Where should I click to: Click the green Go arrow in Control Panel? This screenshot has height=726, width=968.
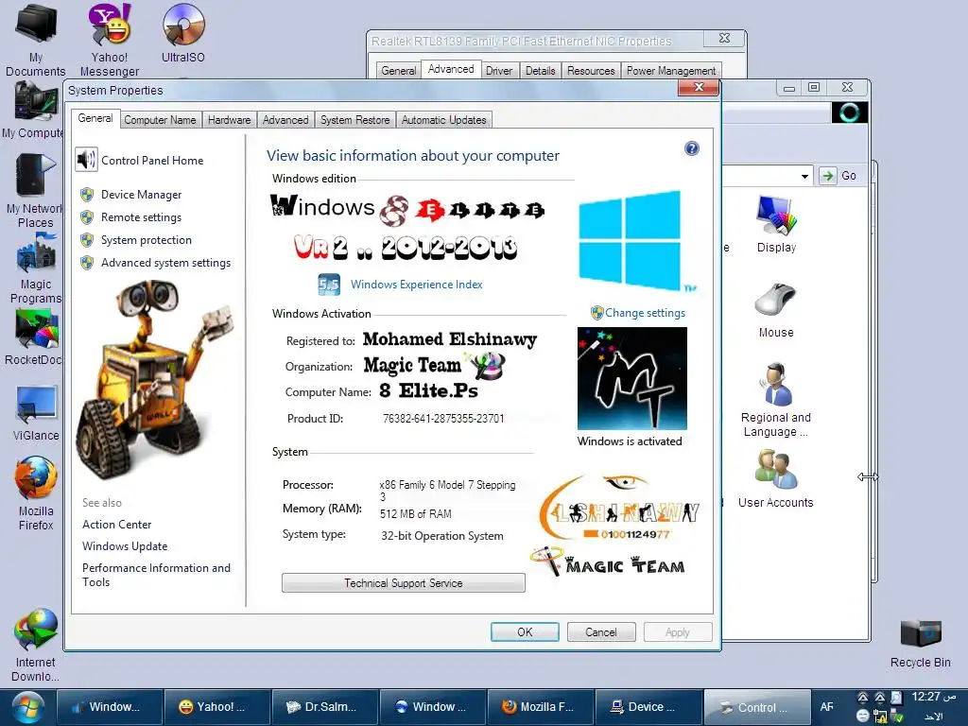point(827,175)
